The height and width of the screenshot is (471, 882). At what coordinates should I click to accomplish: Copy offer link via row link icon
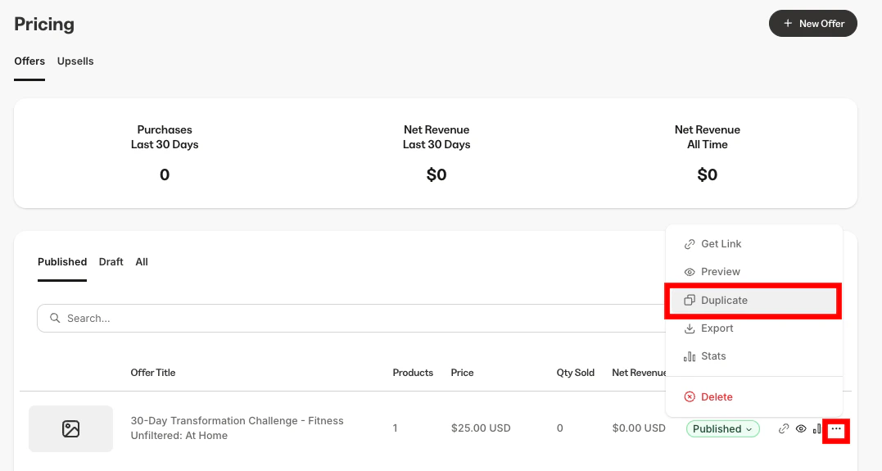tap(784, 428)
